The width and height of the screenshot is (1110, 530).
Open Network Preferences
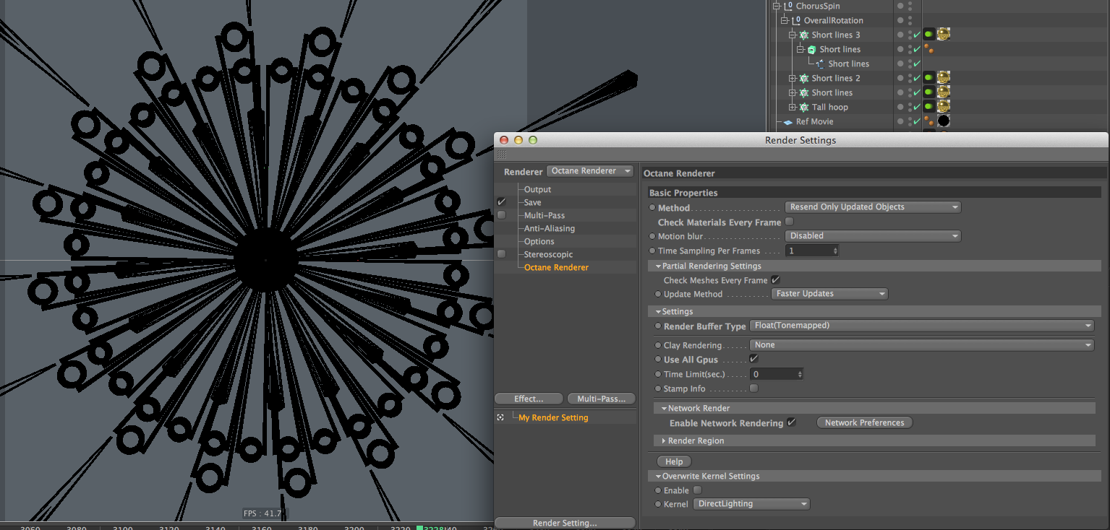[864, 422]
